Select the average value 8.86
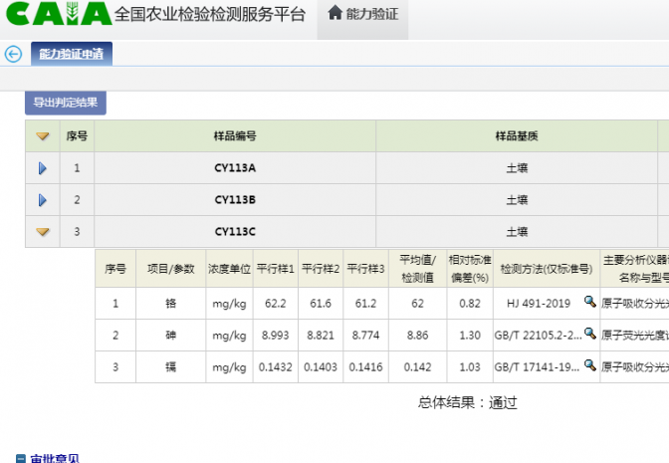This screenshot has height=463, width=669. tap(417, 336)
